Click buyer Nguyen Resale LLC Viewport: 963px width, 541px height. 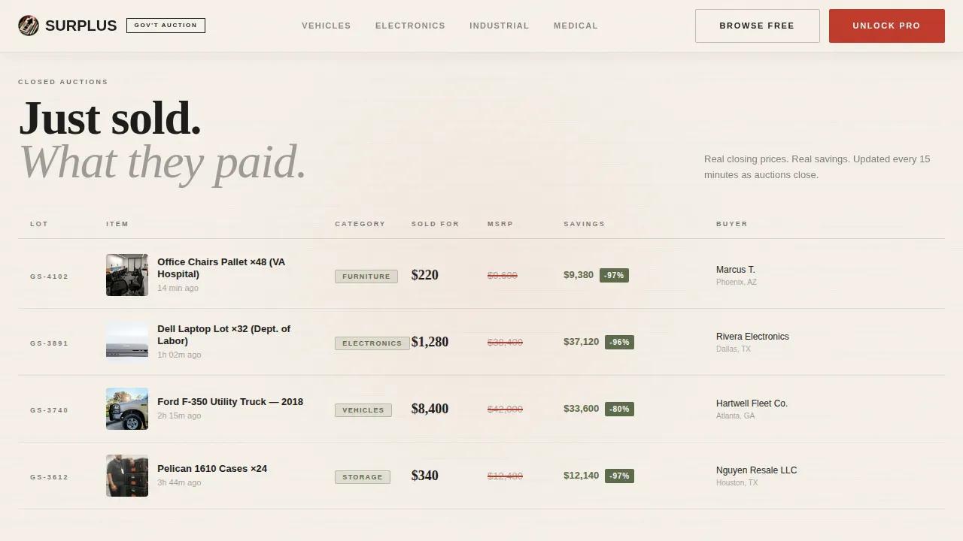point(756,470)
